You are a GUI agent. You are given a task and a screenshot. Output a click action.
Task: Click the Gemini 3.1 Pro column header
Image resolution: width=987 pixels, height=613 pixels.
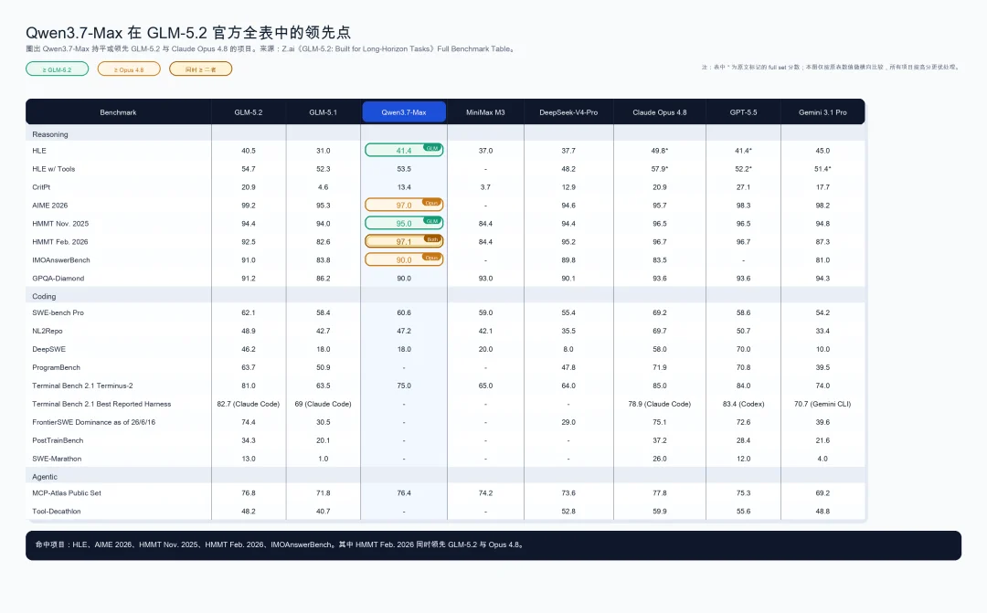[x=822, y=112]
